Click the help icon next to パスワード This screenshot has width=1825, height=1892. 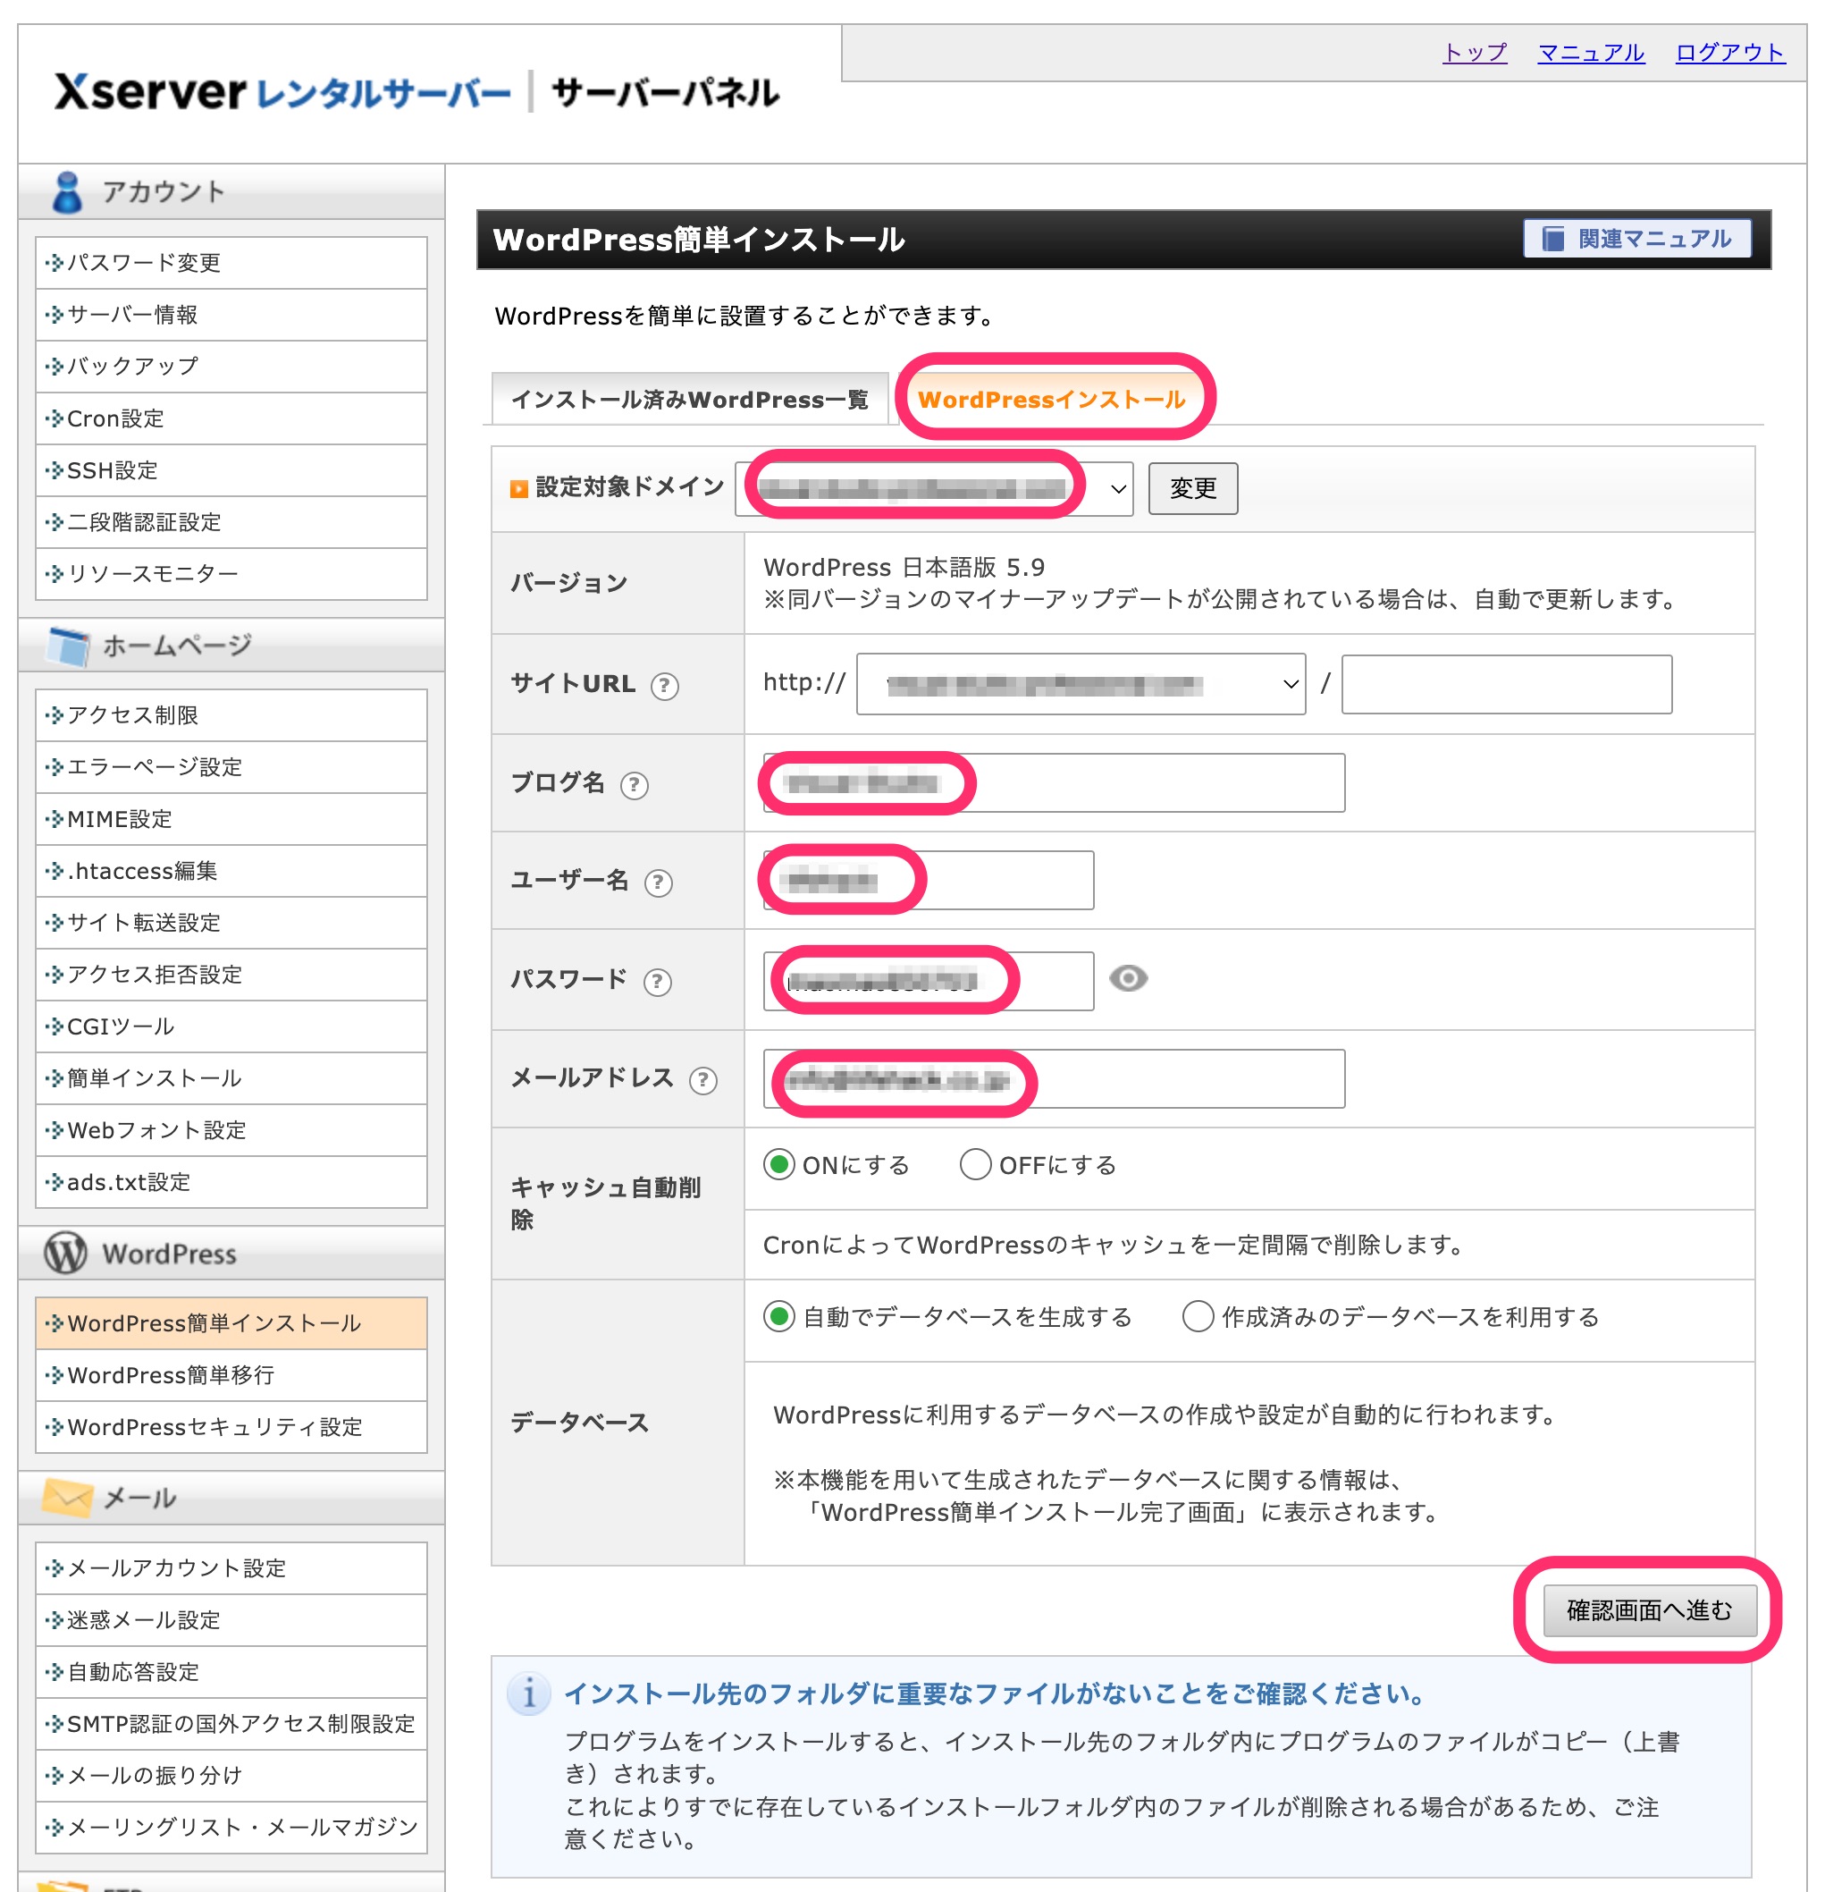[x=657, y=982]
